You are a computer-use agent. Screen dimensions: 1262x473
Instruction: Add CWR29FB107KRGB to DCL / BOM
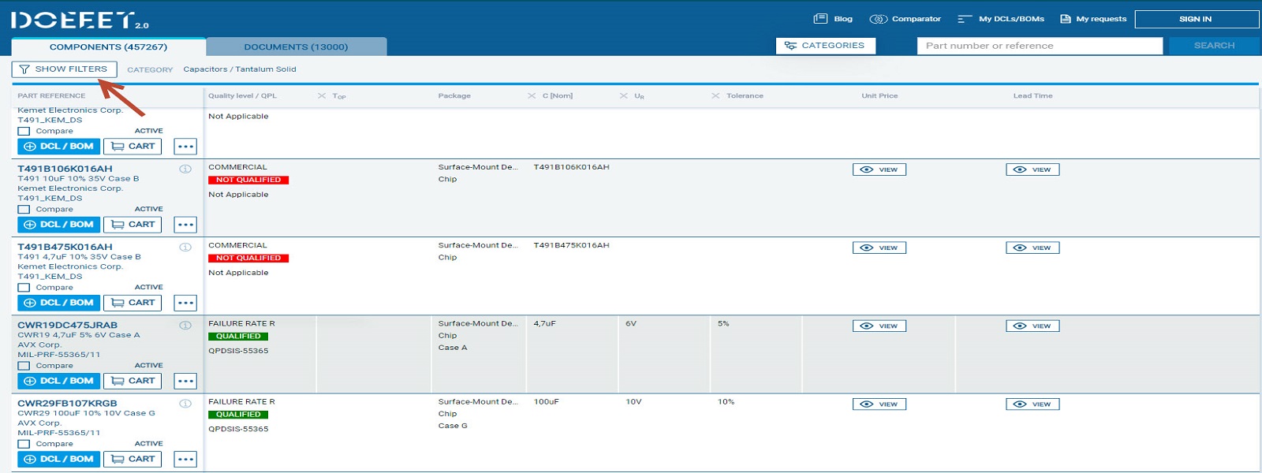coord(58,459)
